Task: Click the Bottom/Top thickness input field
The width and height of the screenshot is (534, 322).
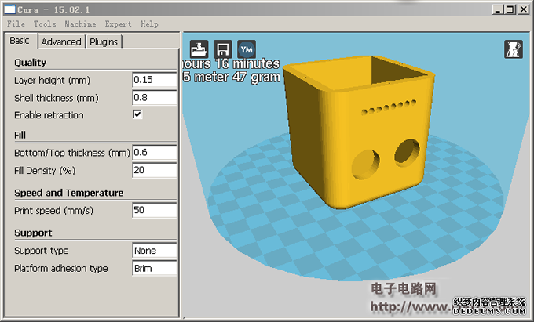Action: (x=154, y=152)
